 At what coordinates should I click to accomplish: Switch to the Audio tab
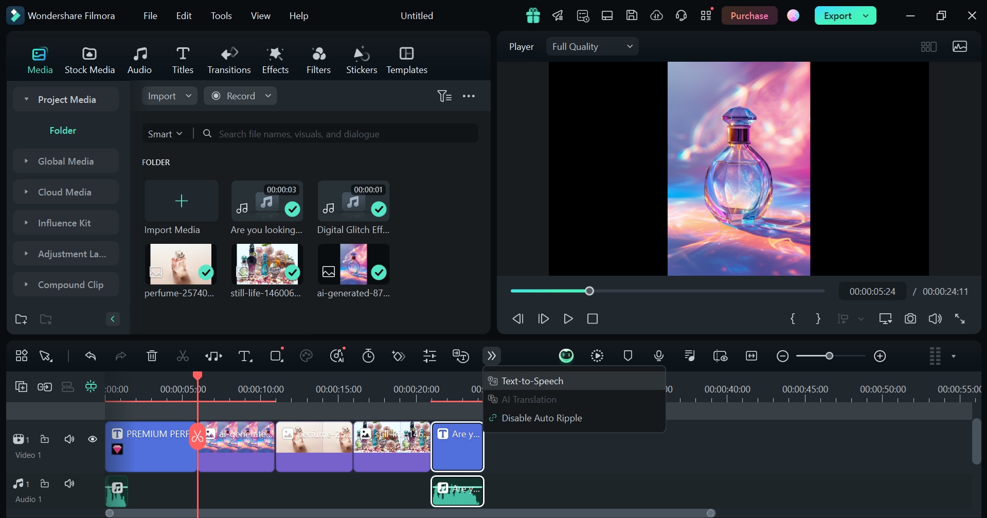pyautogui.click(x=139, y=60)
